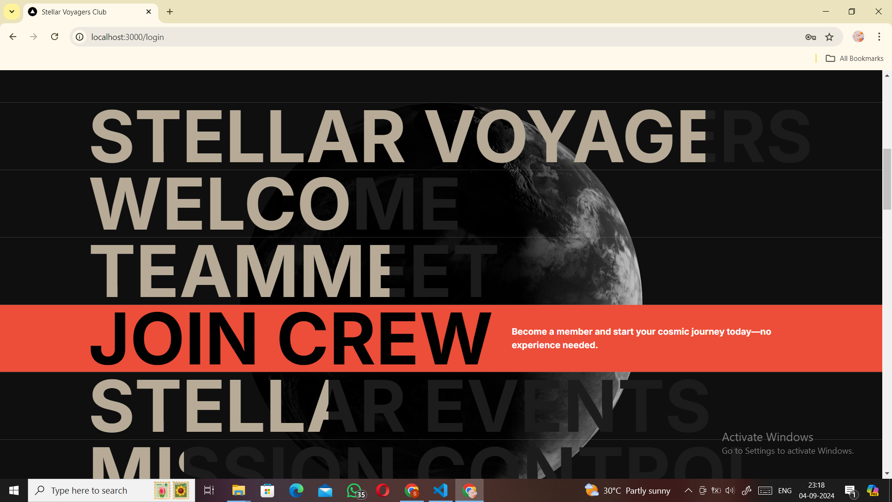This screenshot has width=892, height=502.
Task: Go back using the back arrow
Action: (x=13, y=37)
